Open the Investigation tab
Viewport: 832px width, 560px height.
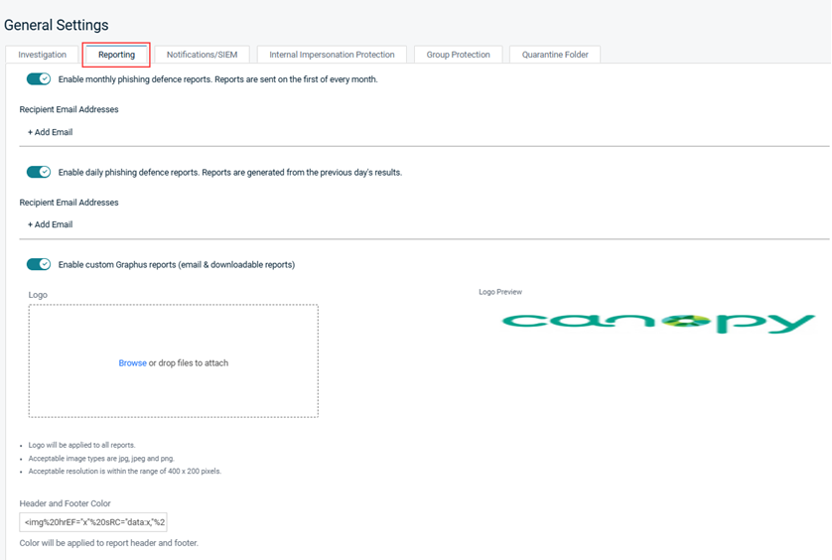(42, 55)
